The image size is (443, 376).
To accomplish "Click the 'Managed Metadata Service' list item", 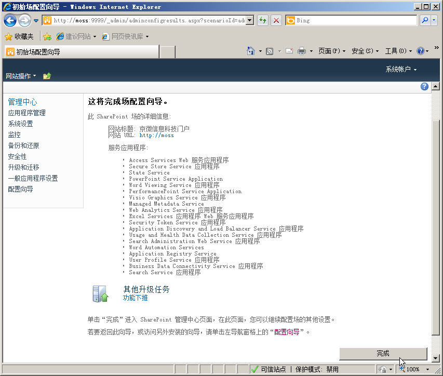I will coord(166,204).
